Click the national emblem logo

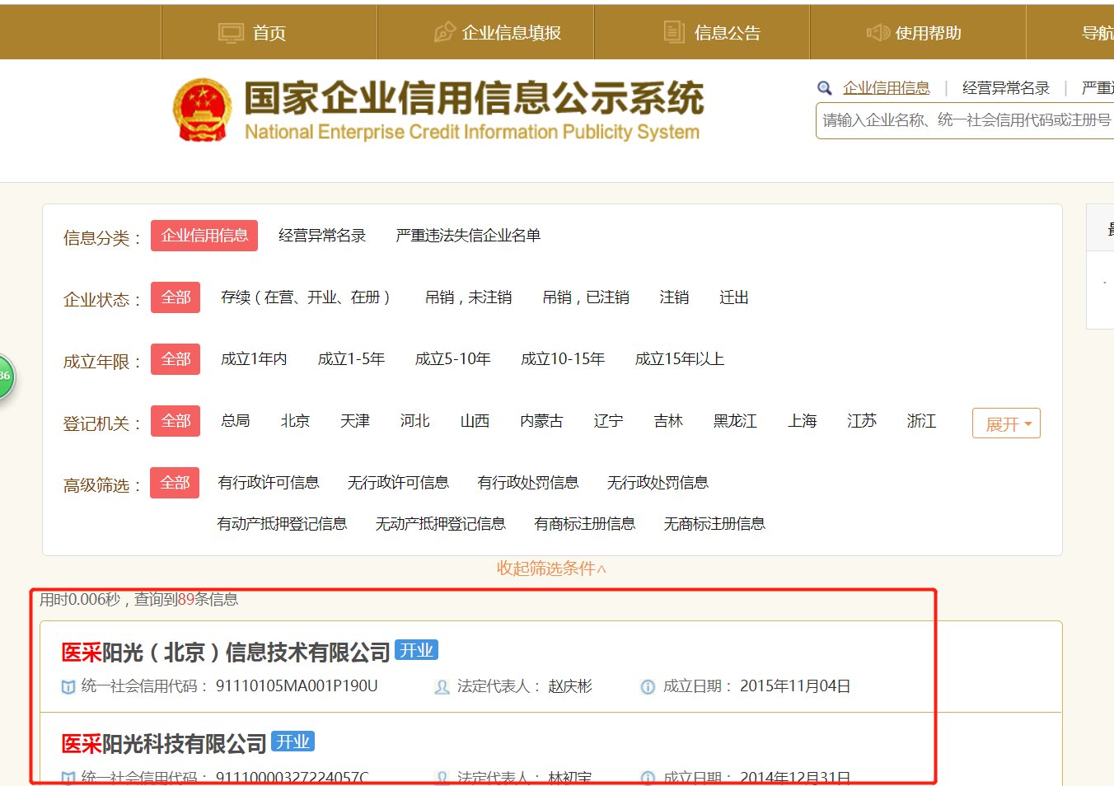(202, 111)
